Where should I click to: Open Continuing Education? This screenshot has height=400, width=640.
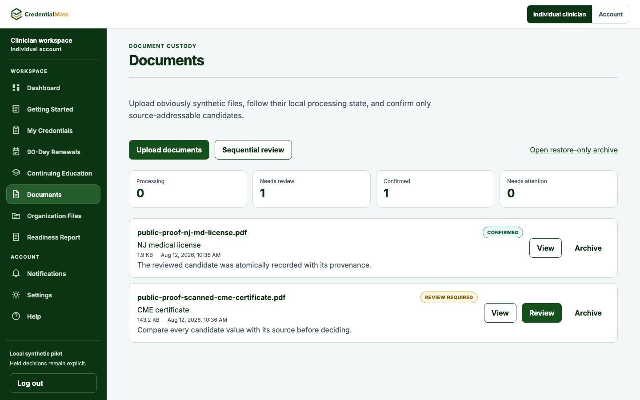[x=53, y=173]
